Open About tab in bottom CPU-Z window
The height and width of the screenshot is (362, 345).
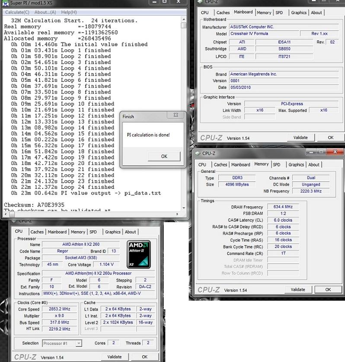tap(130, 232)
